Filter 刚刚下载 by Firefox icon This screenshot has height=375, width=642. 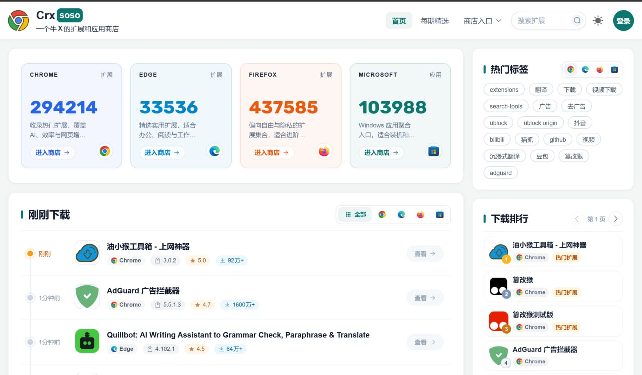420,215
